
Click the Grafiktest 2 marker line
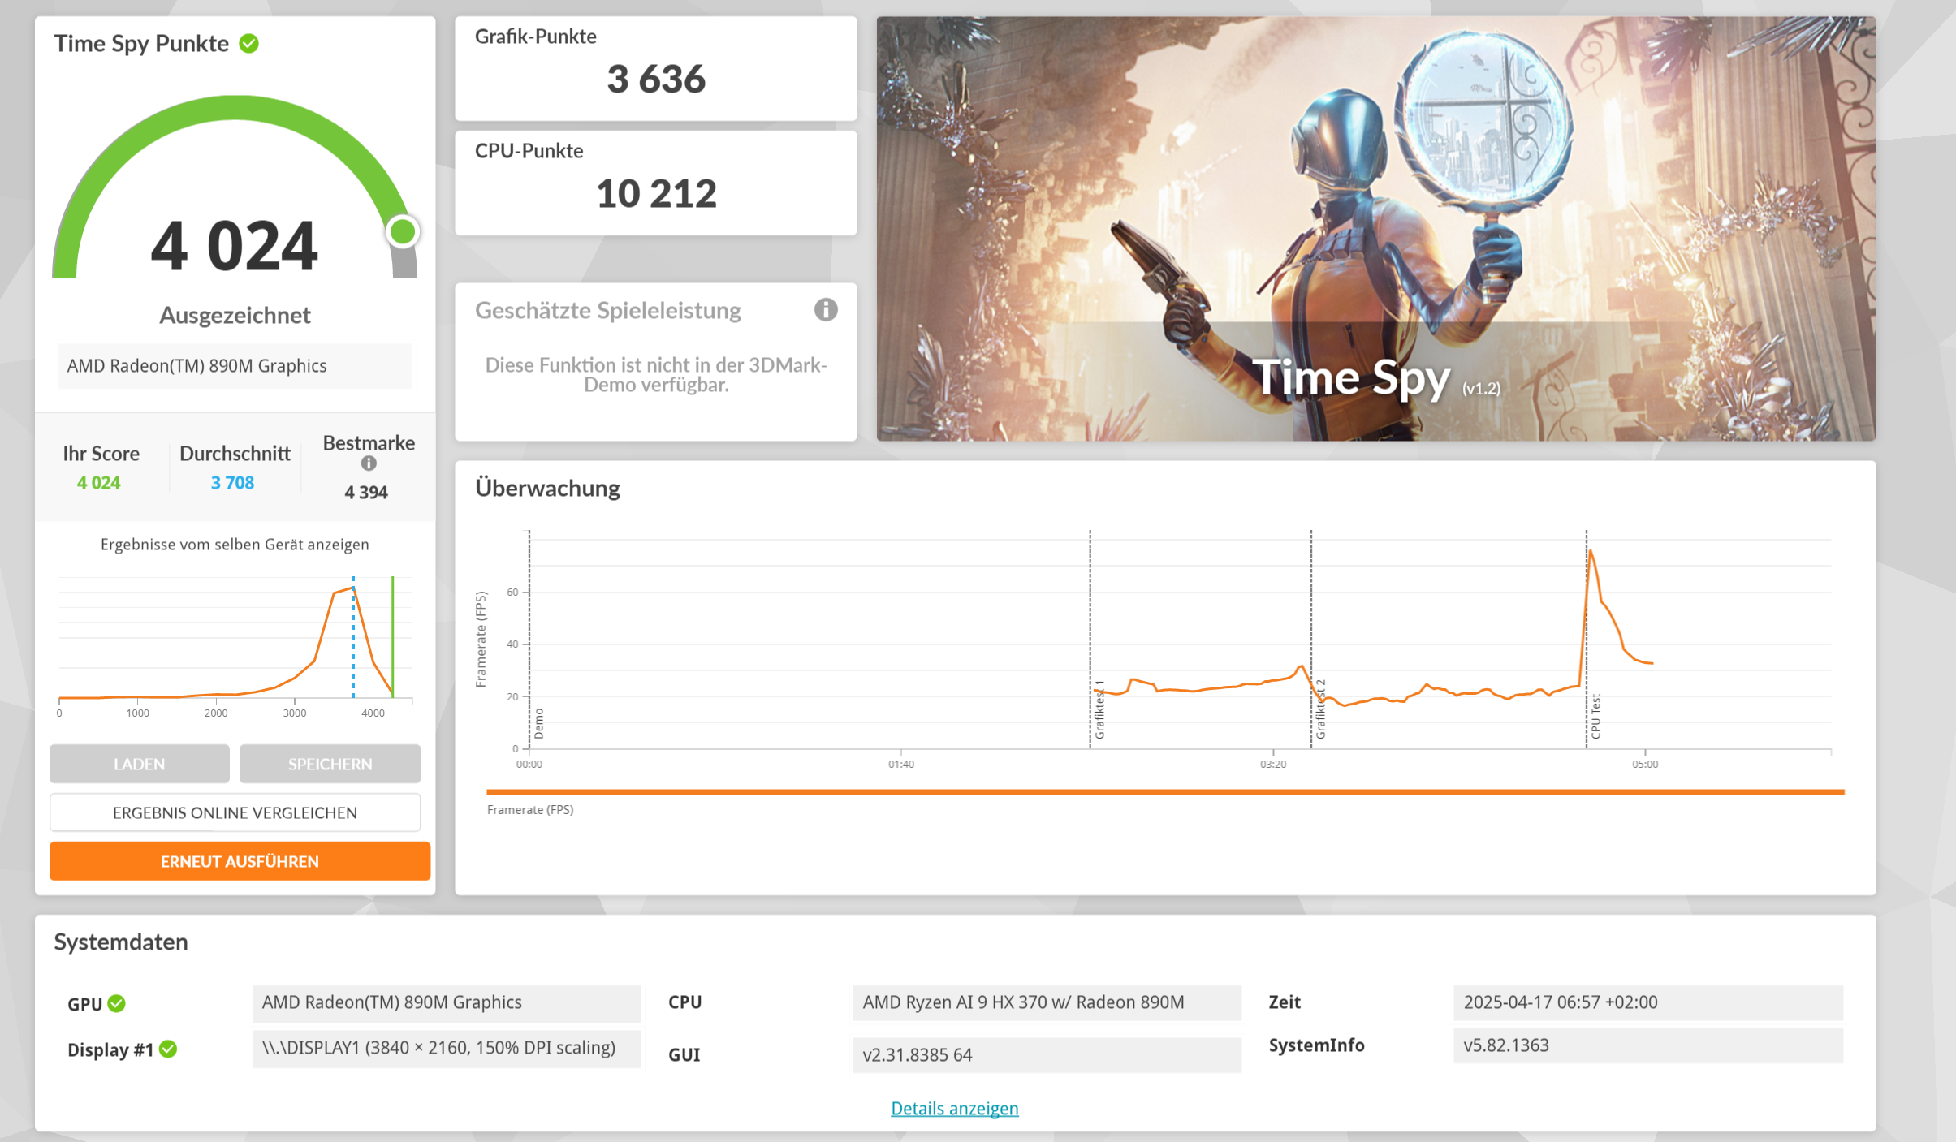[1310, 639]
